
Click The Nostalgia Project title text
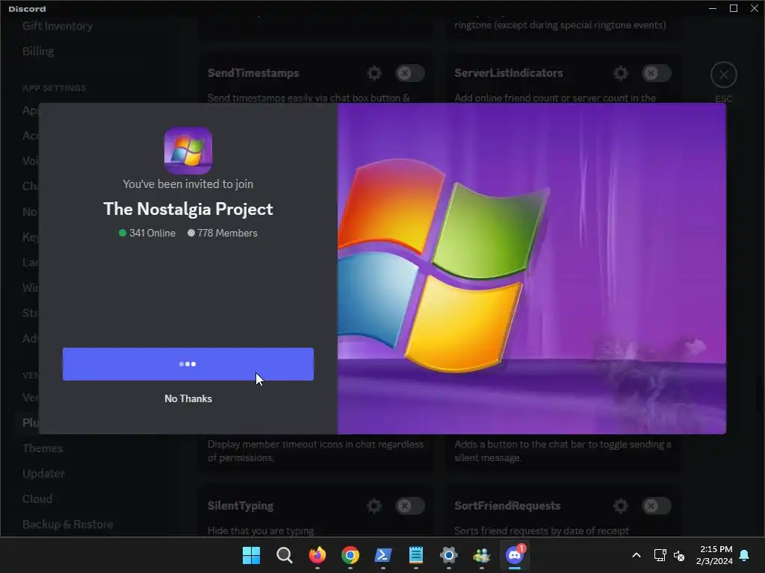188,209
